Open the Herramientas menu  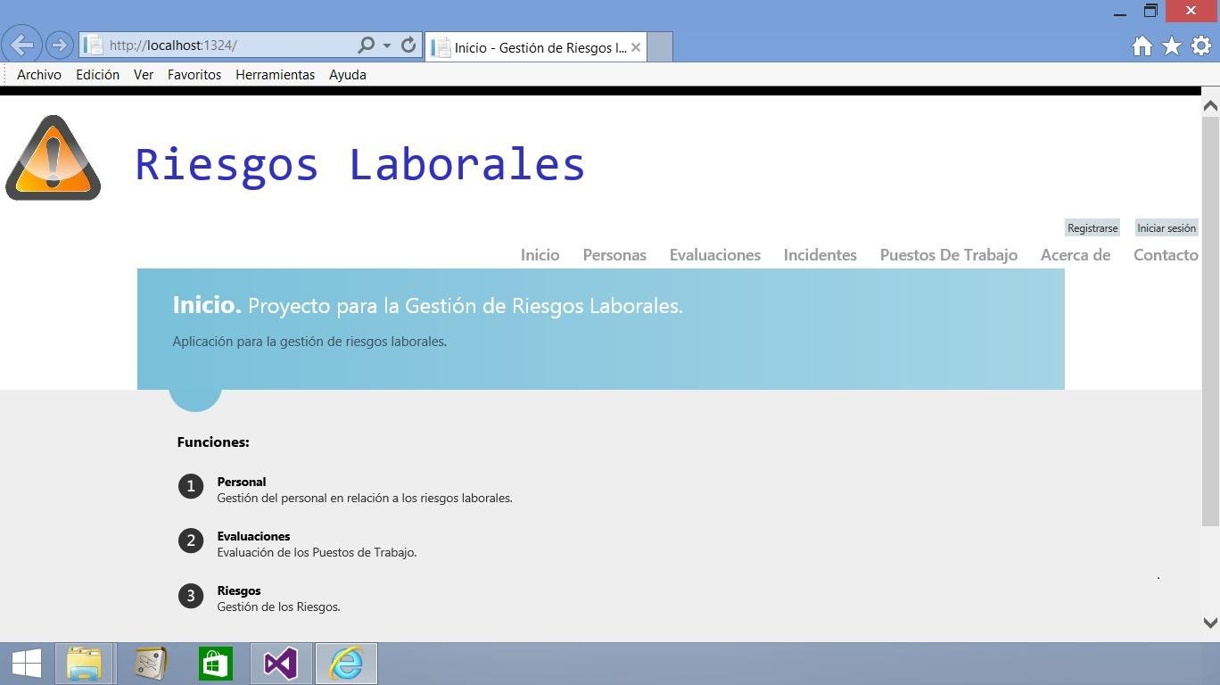point(275,75)
